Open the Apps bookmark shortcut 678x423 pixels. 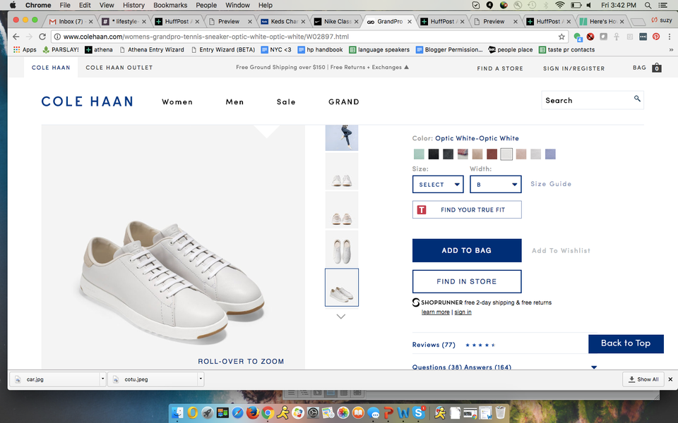click(25, 49)
